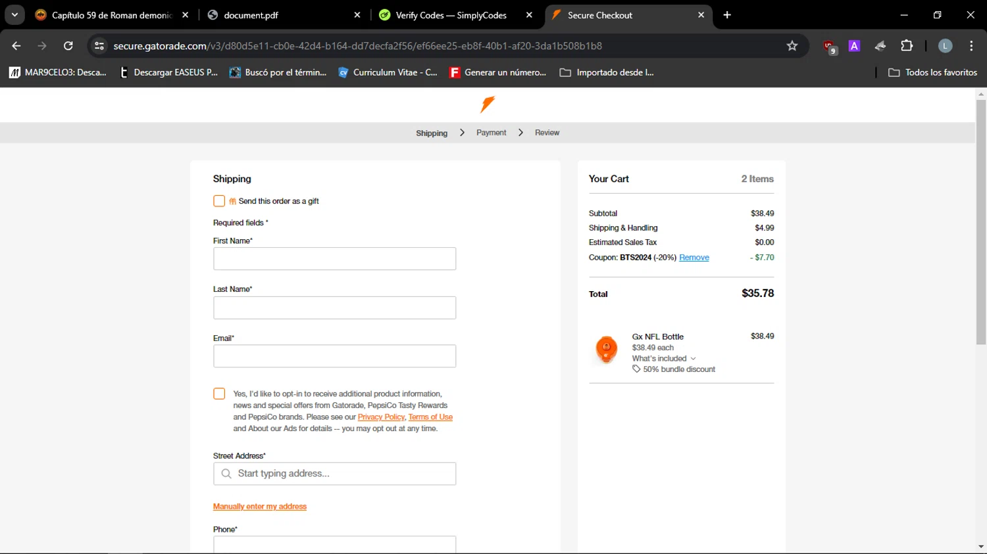
Task: Expand What's included details
Action: click(664, 359)
